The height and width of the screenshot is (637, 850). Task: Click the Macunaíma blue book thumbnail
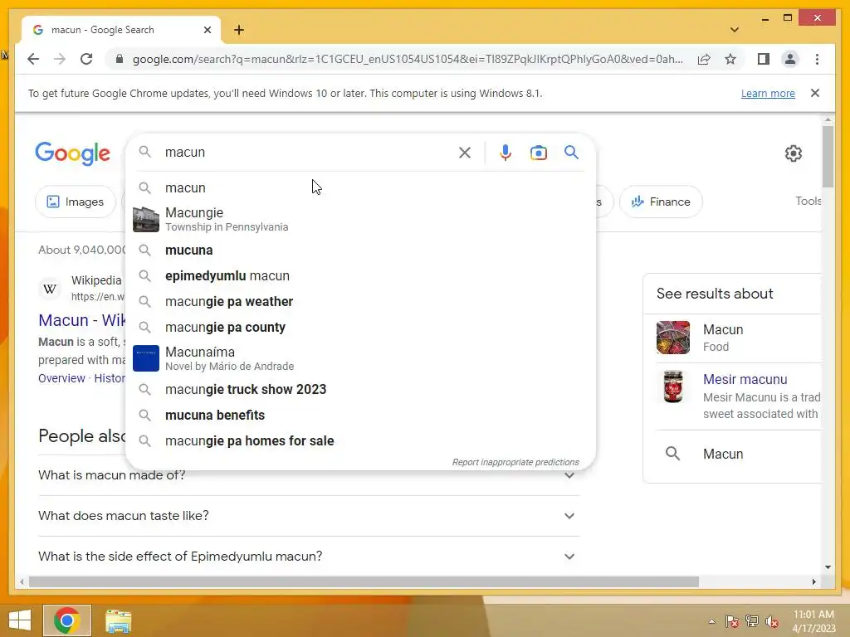tap(146, 358)
